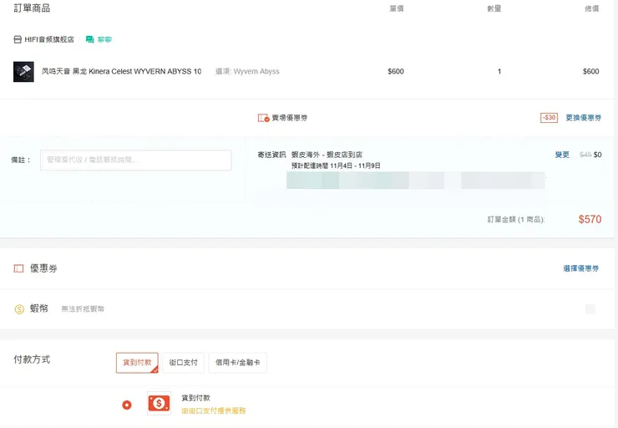Click the 由街口支付提供服務 text

(214, 410)
